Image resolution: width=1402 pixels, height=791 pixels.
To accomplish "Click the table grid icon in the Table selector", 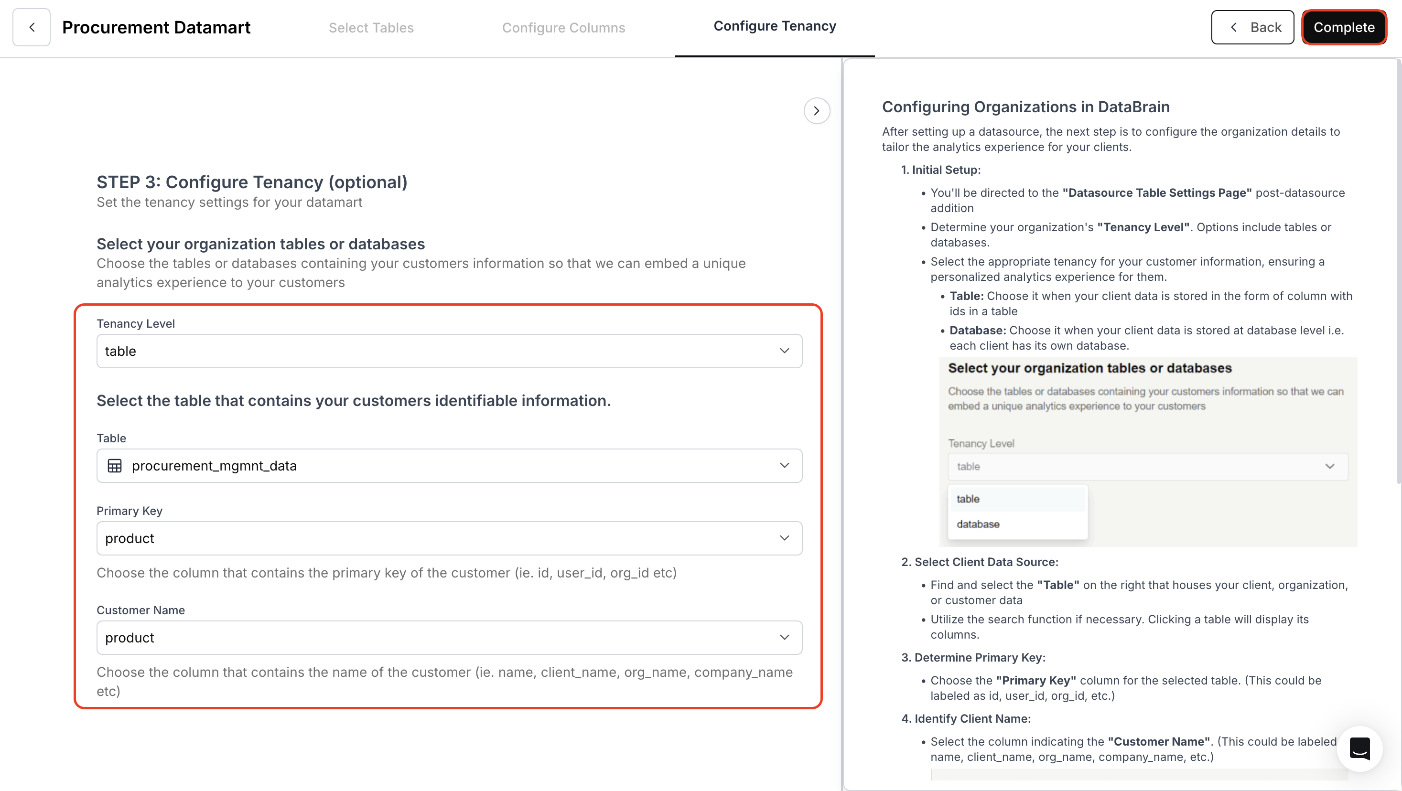I will coord(115,466).
